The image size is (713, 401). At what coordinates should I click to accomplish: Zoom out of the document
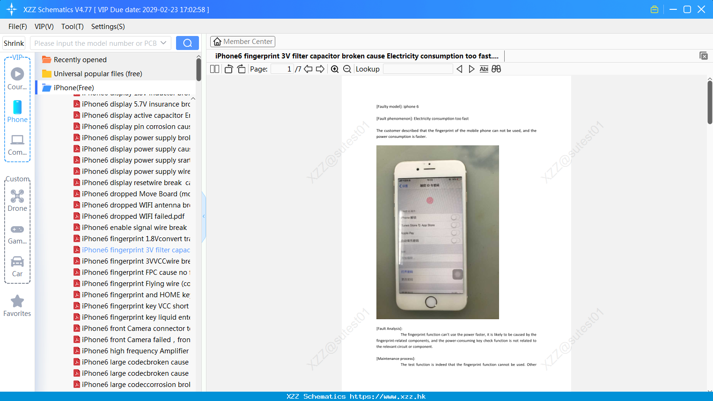(347, 69)
